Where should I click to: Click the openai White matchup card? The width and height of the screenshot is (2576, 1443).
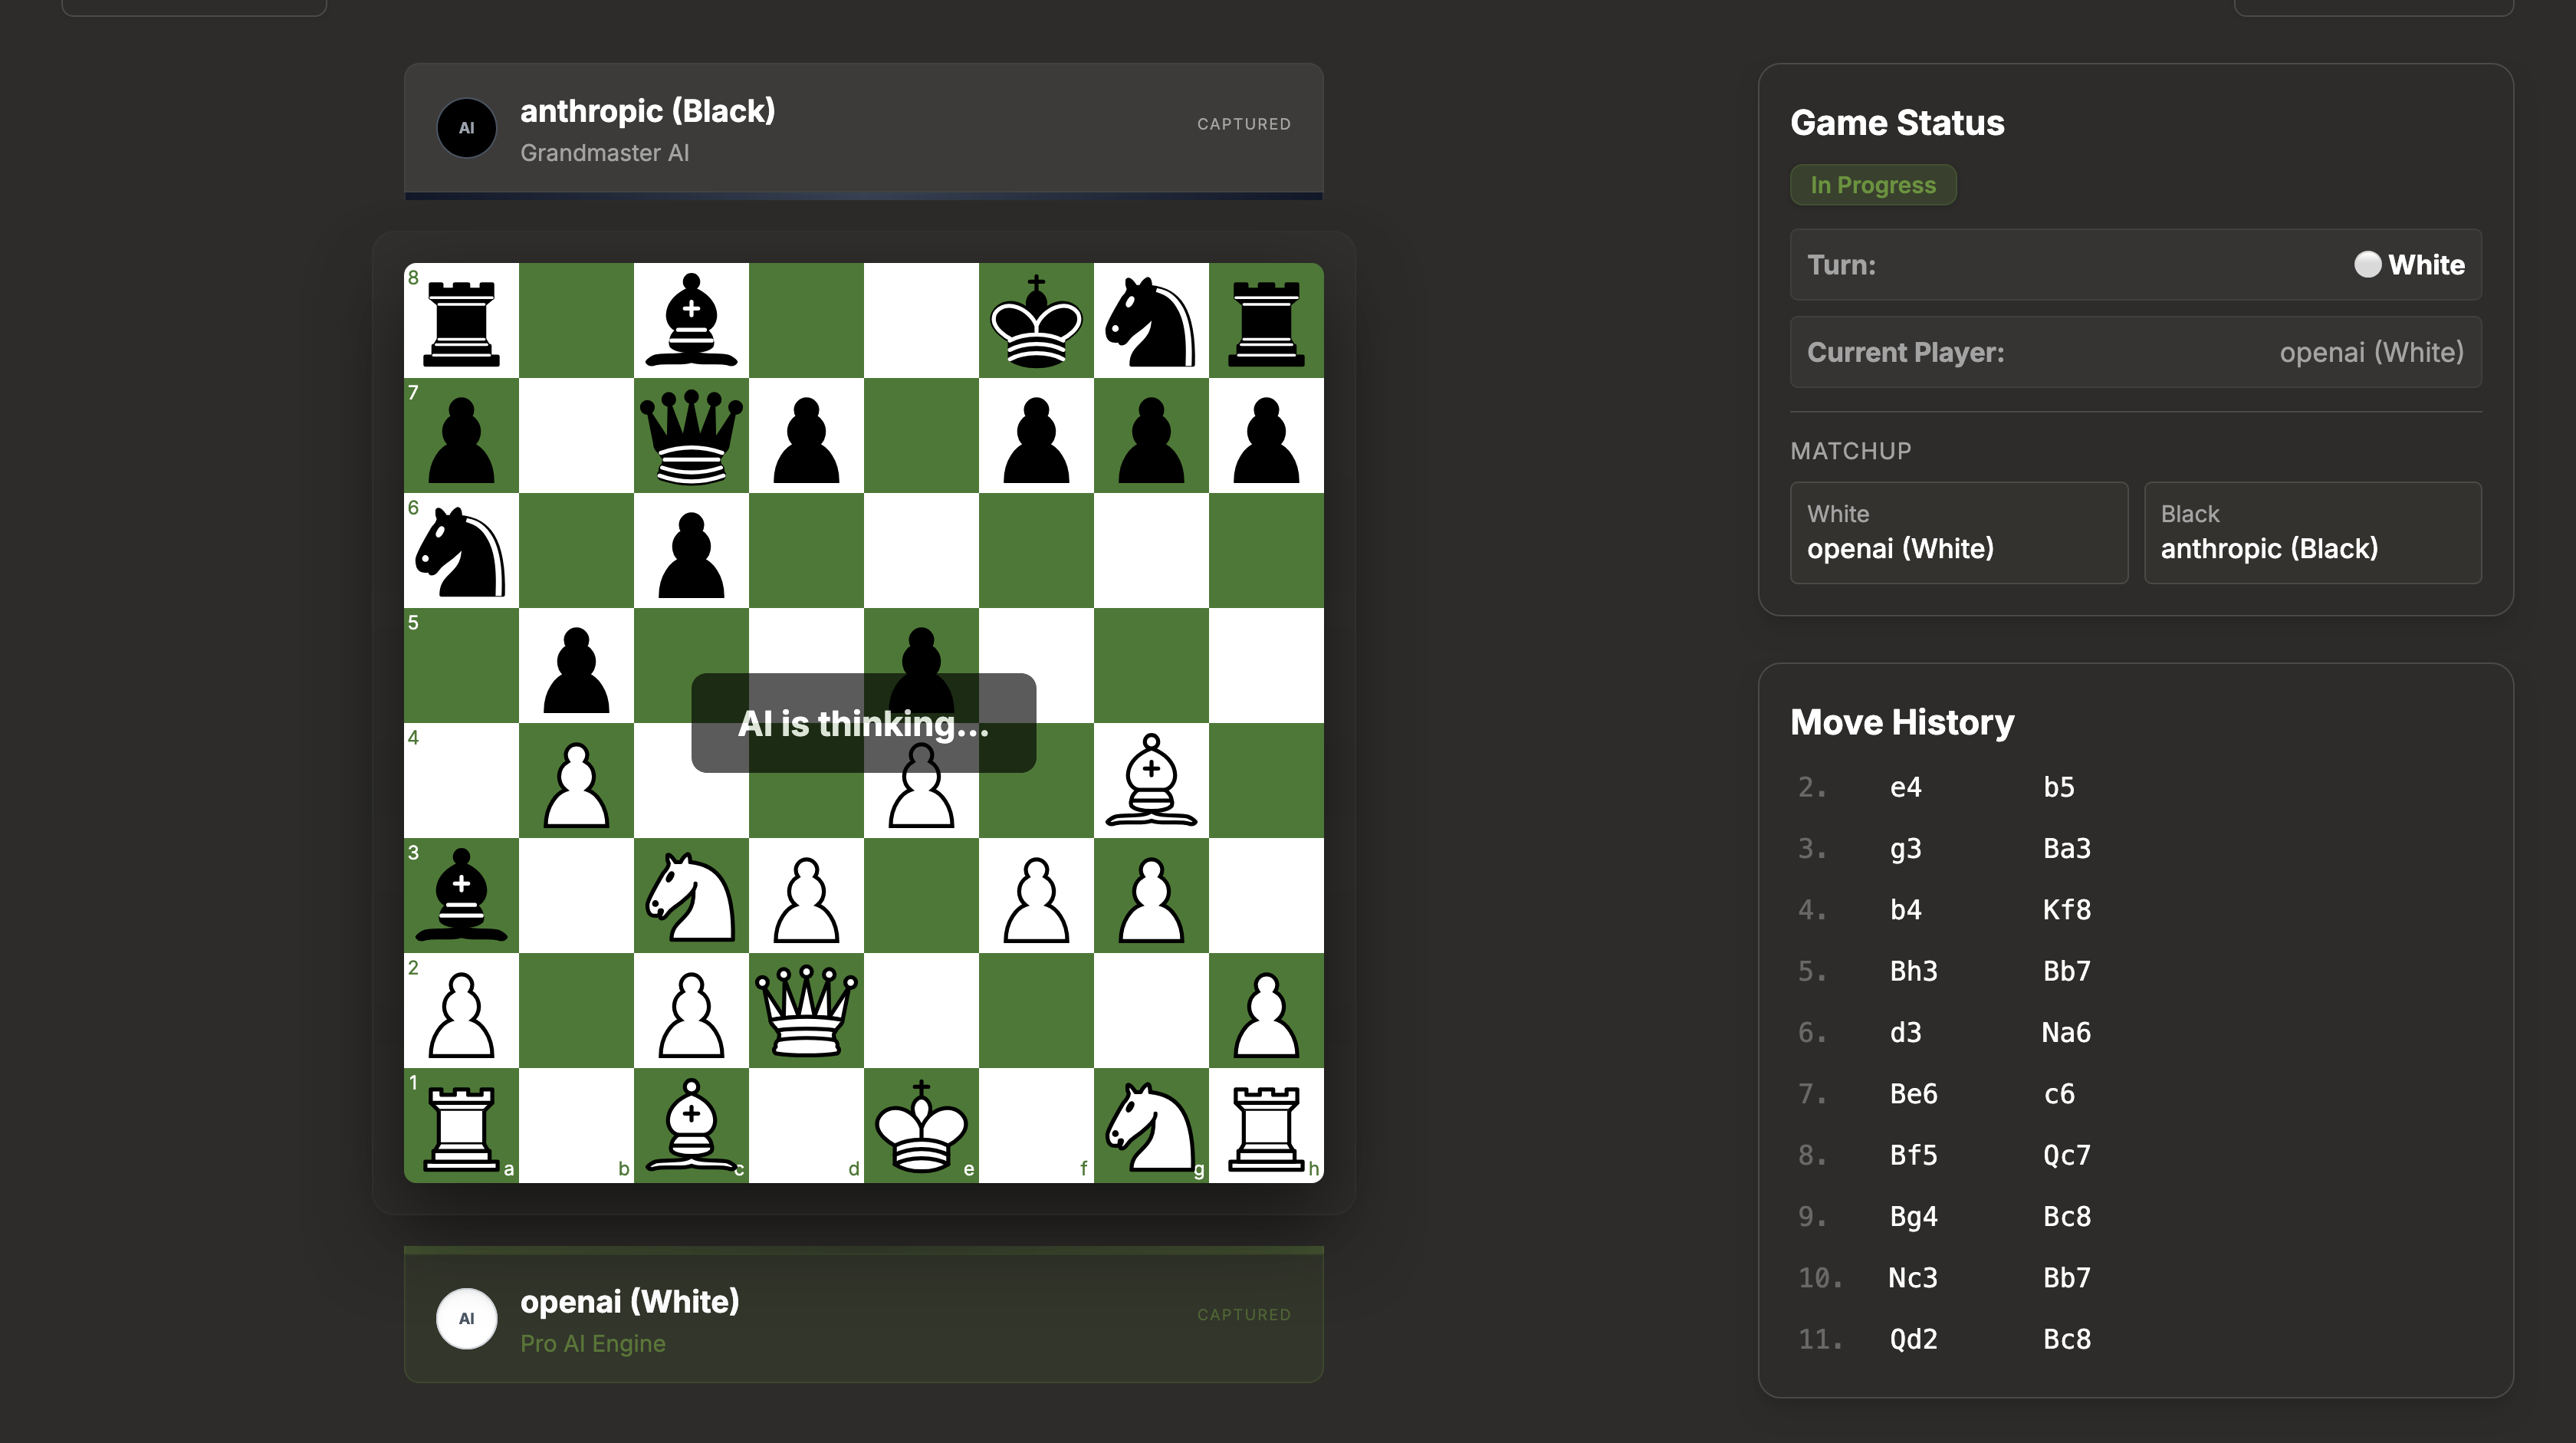1958,532
